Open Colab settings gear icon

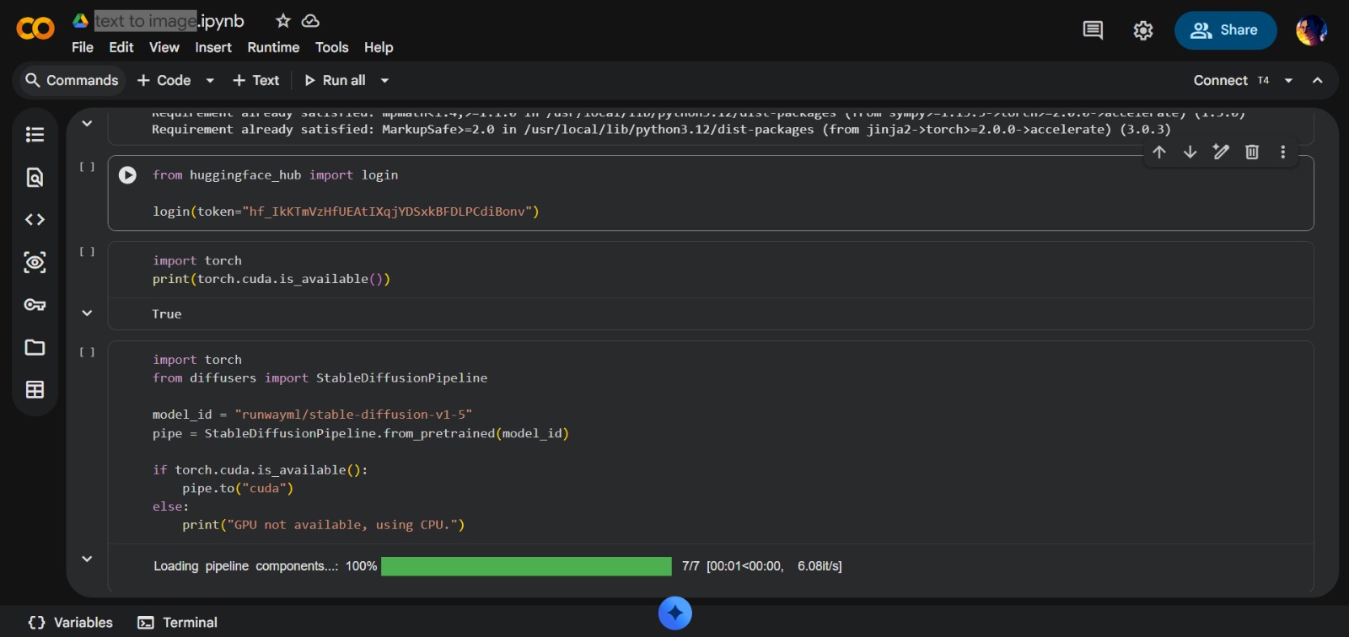coord(1142,30)
